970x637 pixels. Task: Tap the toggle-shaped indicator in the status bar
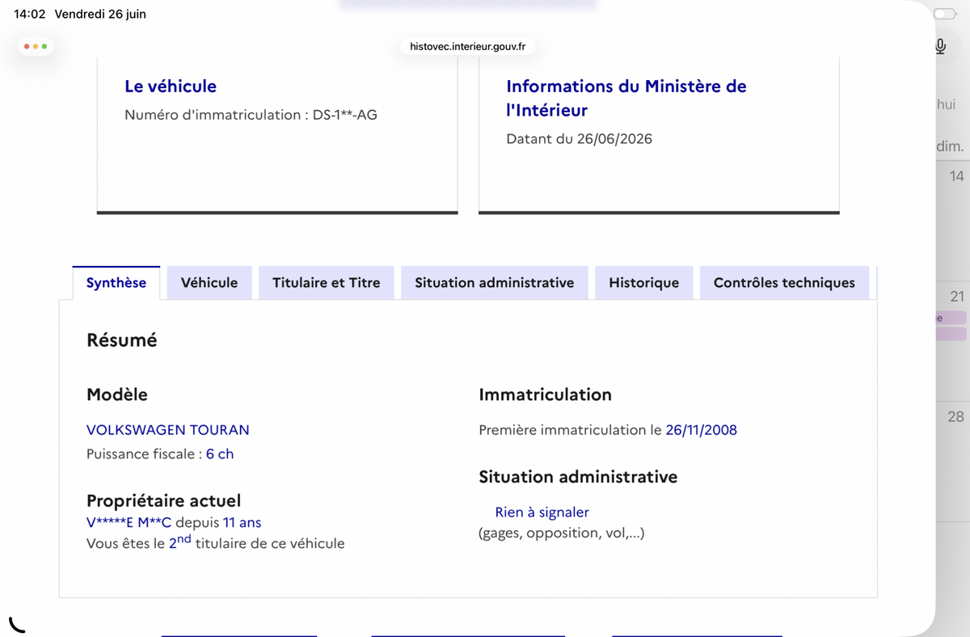point(944,14)
